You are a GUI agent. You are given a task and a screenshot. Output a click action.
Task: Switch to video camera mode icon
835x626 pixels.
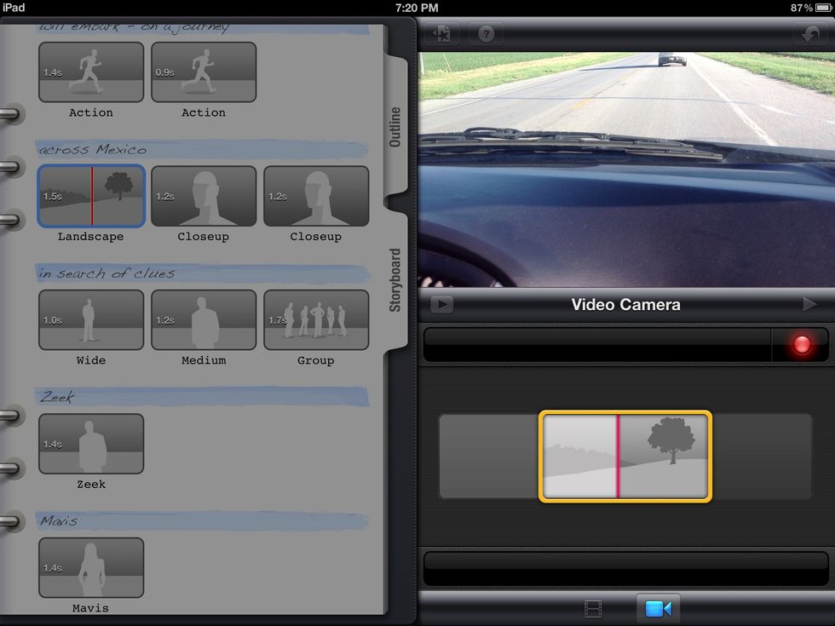tap(658, 608)
